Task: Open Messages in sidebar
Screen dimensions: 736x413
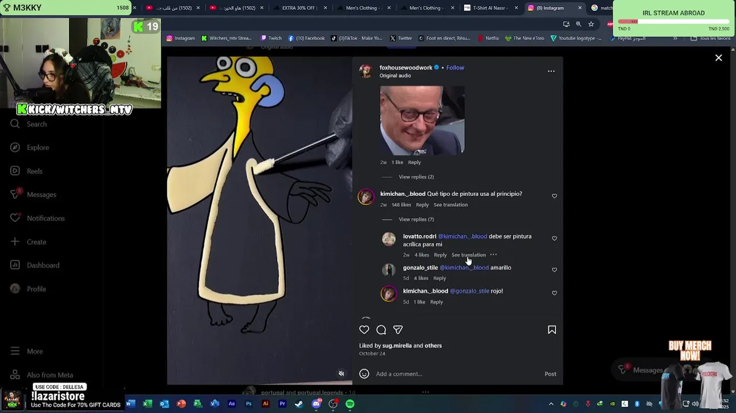Action: click(x=41, y=194)
